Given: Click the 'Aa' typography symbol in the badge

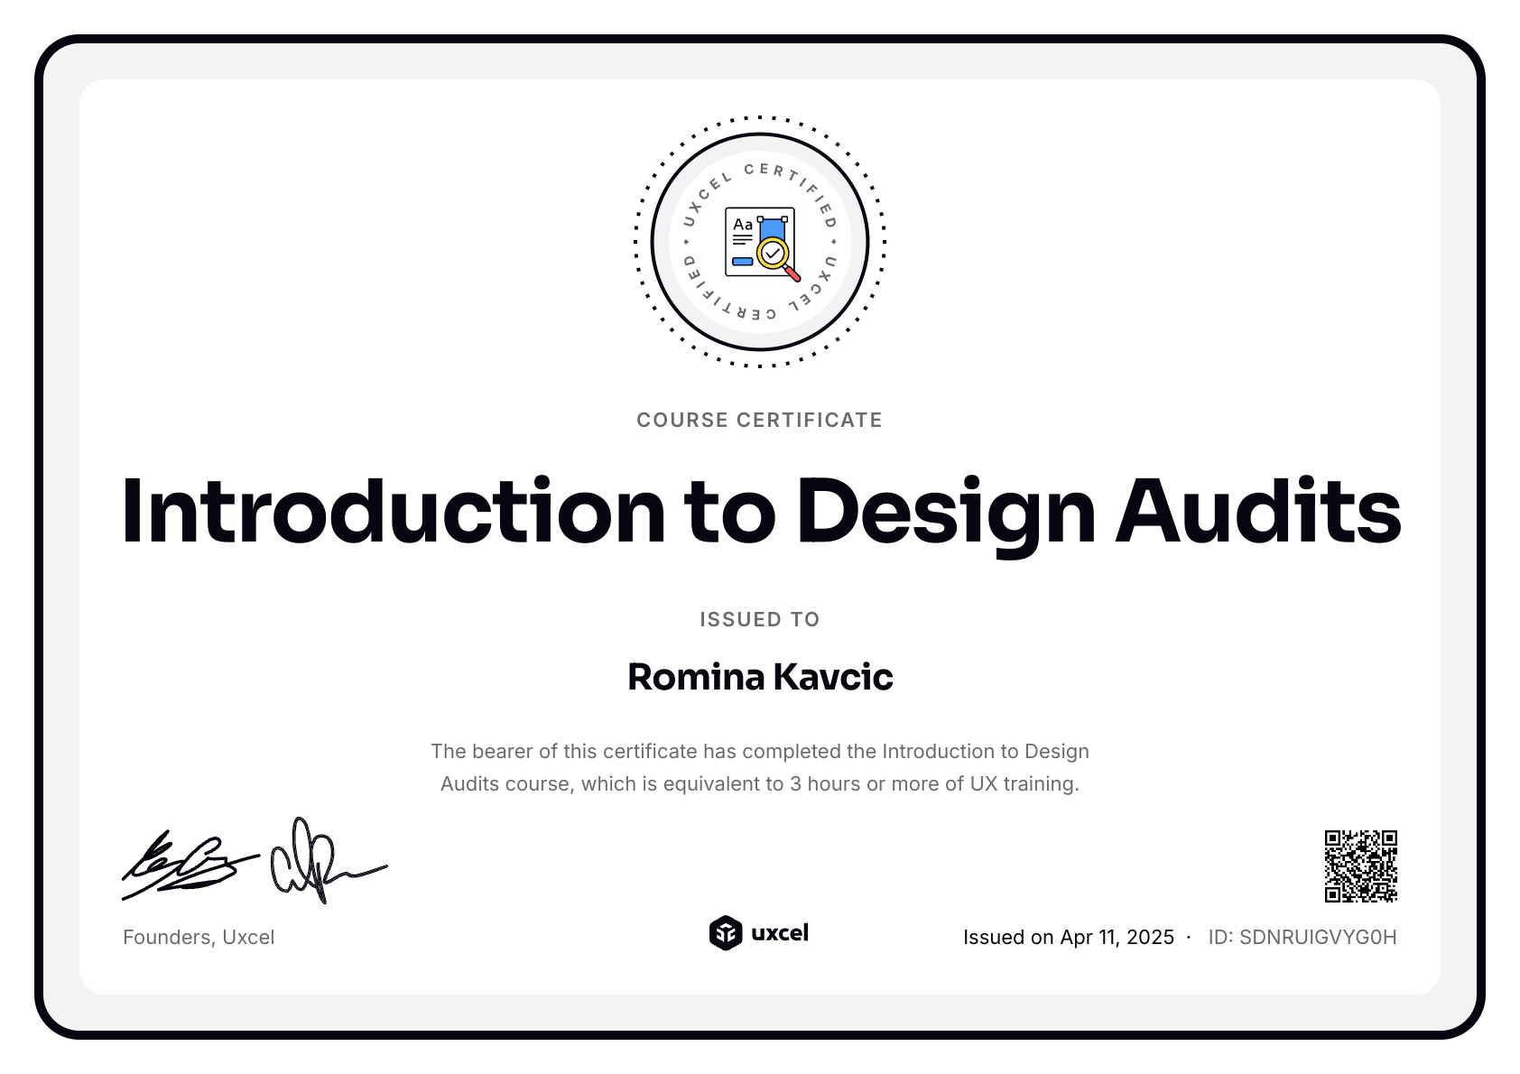Looking at the screenshot, I should (742, 224).
